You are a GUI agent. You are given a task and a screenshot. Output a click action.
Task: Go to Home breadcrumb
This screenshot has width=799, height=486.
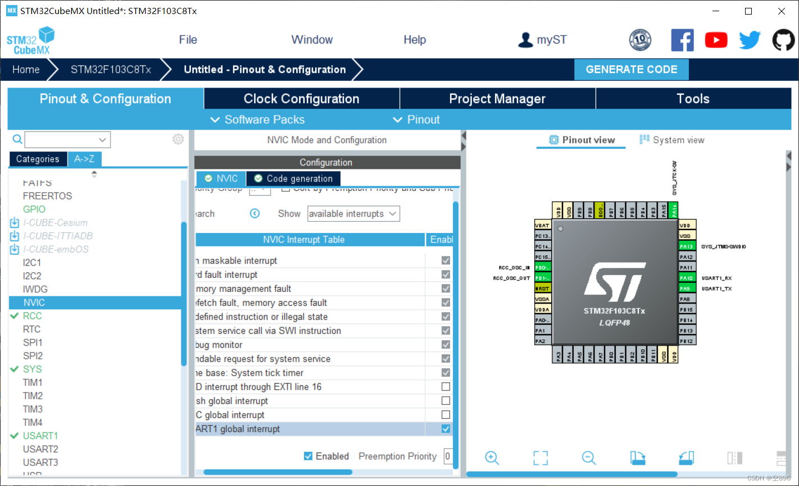[26, 70]
